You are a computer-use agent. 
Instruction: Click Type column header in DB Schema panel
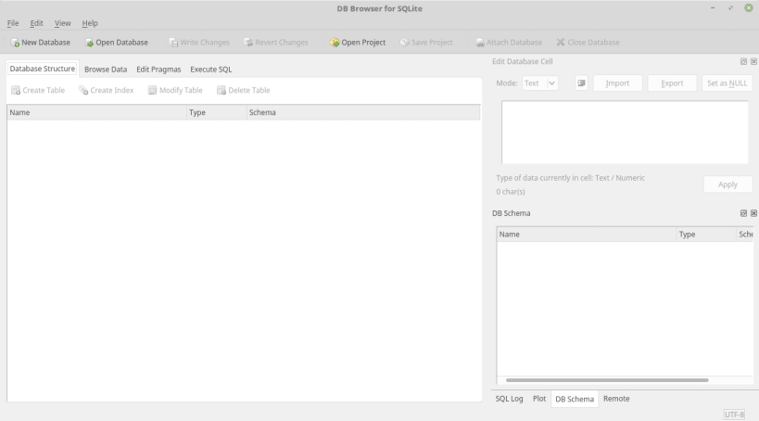coord(706,235)
